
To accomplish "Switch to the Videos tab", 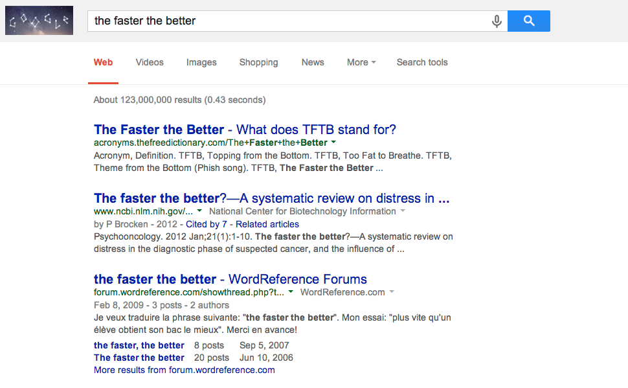I will [150, 62].
